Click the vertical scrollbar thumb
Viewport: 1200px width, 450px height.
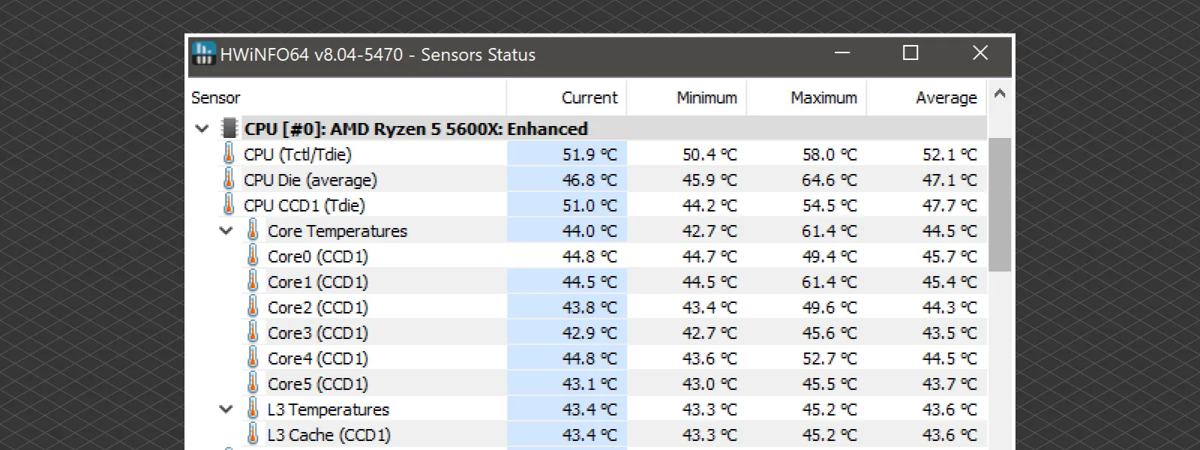click(x=1000, y=204)
